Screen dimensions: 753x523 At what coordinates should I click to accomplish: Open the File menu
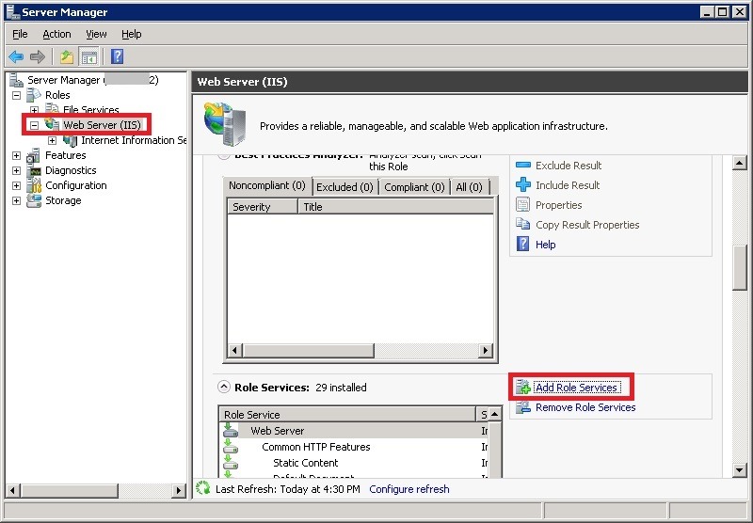point(20,34)
